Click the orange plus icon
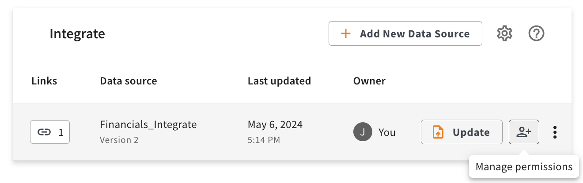This screenshot has height=183, width=583. click(x=345, y=34)
